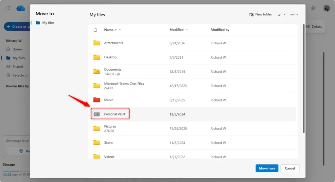
Task: Select My files in Move to tree
Action: (48, 23)
